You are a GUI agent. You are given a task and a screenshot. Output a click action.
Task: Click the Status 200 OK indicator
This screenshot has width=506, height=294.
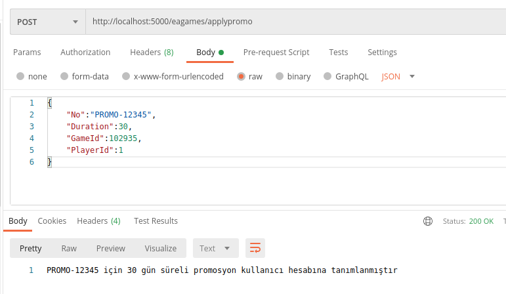tap(468, 221)
